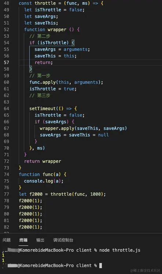Click the '// 第二步' comment
The height and width of the screenshot is (274, 162).
pos(40,36)
